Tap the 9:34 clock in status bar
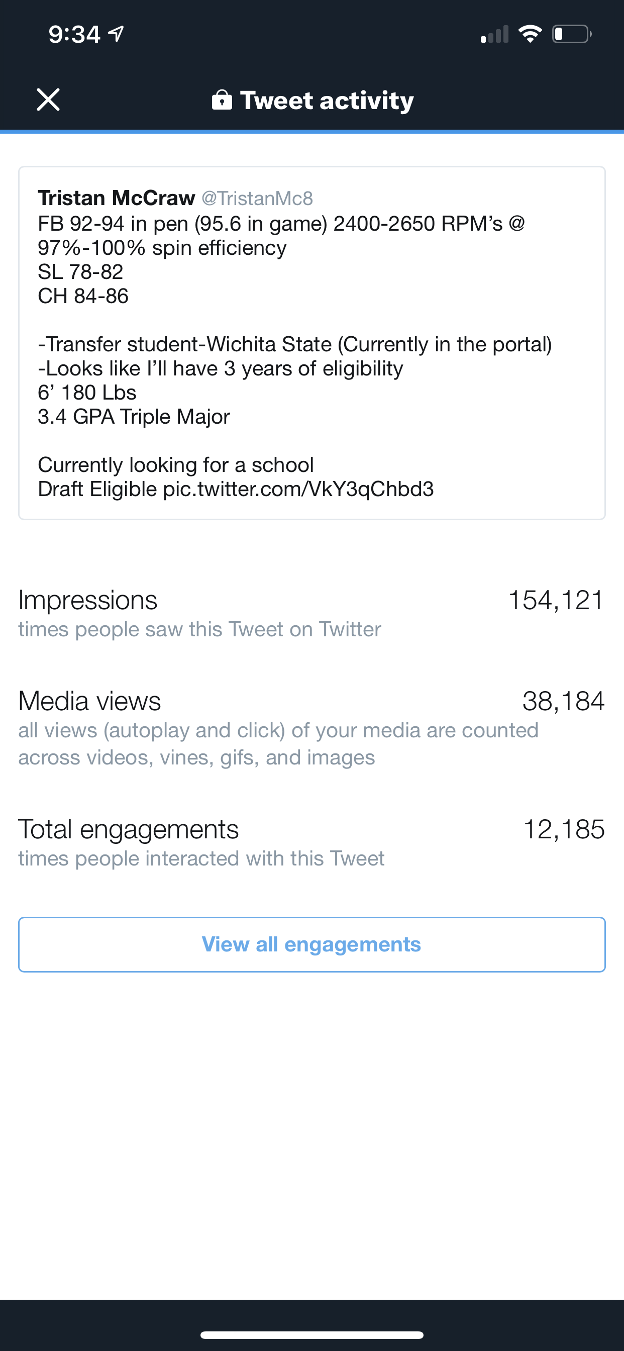624x1351 pixels. [74, 34]
